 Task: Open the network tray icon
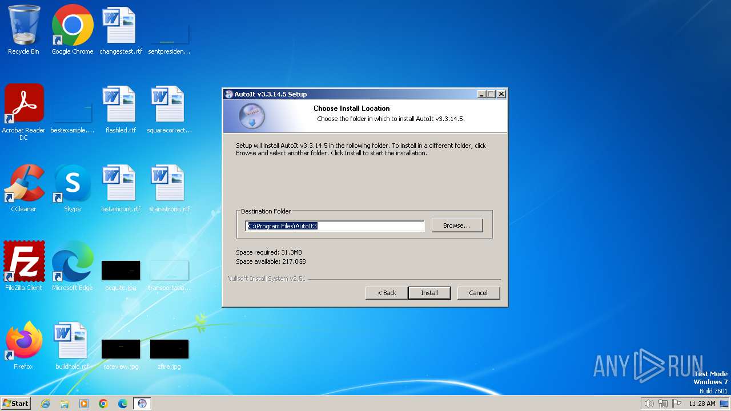coord(662,404)
